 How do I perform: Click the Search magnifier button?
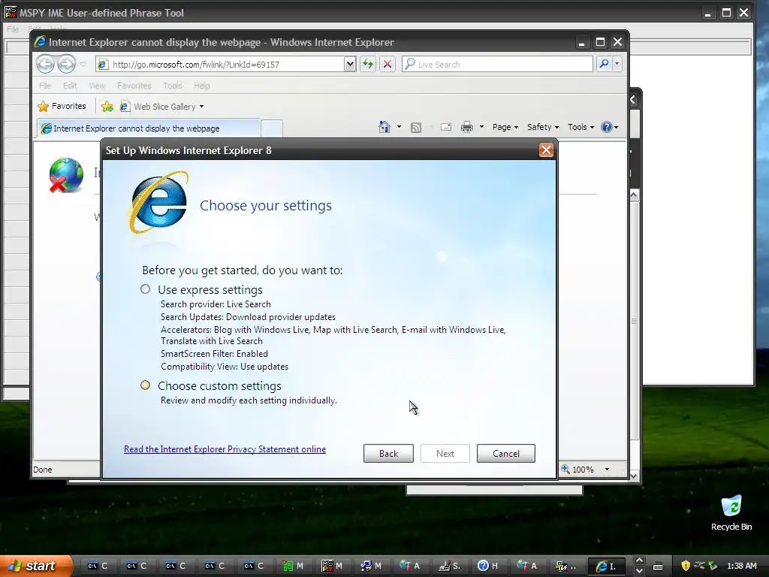[x=605, y=65]
